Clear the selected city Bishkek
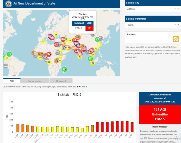The height and width of the screenshot is (143, 181). (x=175, y=9)
